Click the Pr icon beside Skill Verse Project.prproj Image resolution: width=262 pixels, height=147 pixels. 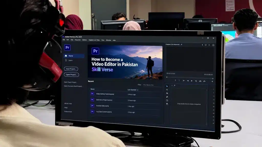point(92,100)
